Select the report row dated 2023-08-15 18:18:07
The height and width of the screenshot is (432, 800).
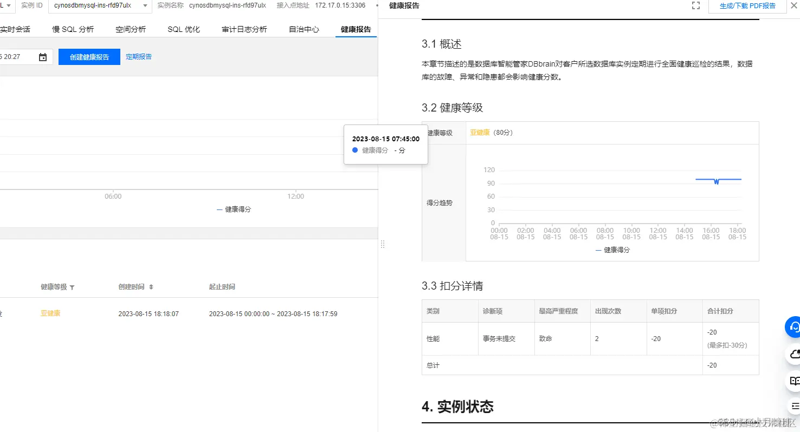point(149,313)
